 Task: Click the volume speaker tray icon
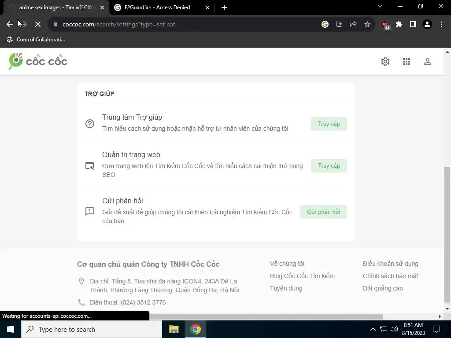[x=394, y=329]
